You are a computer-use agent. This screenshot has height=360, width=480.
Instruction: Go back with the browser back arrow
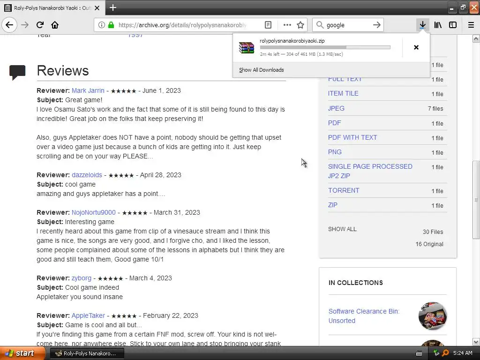(9, 25)
